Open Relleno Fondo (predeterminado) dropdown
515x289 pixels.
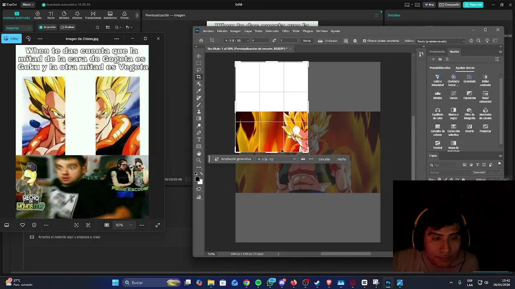[x=441, y=41]
